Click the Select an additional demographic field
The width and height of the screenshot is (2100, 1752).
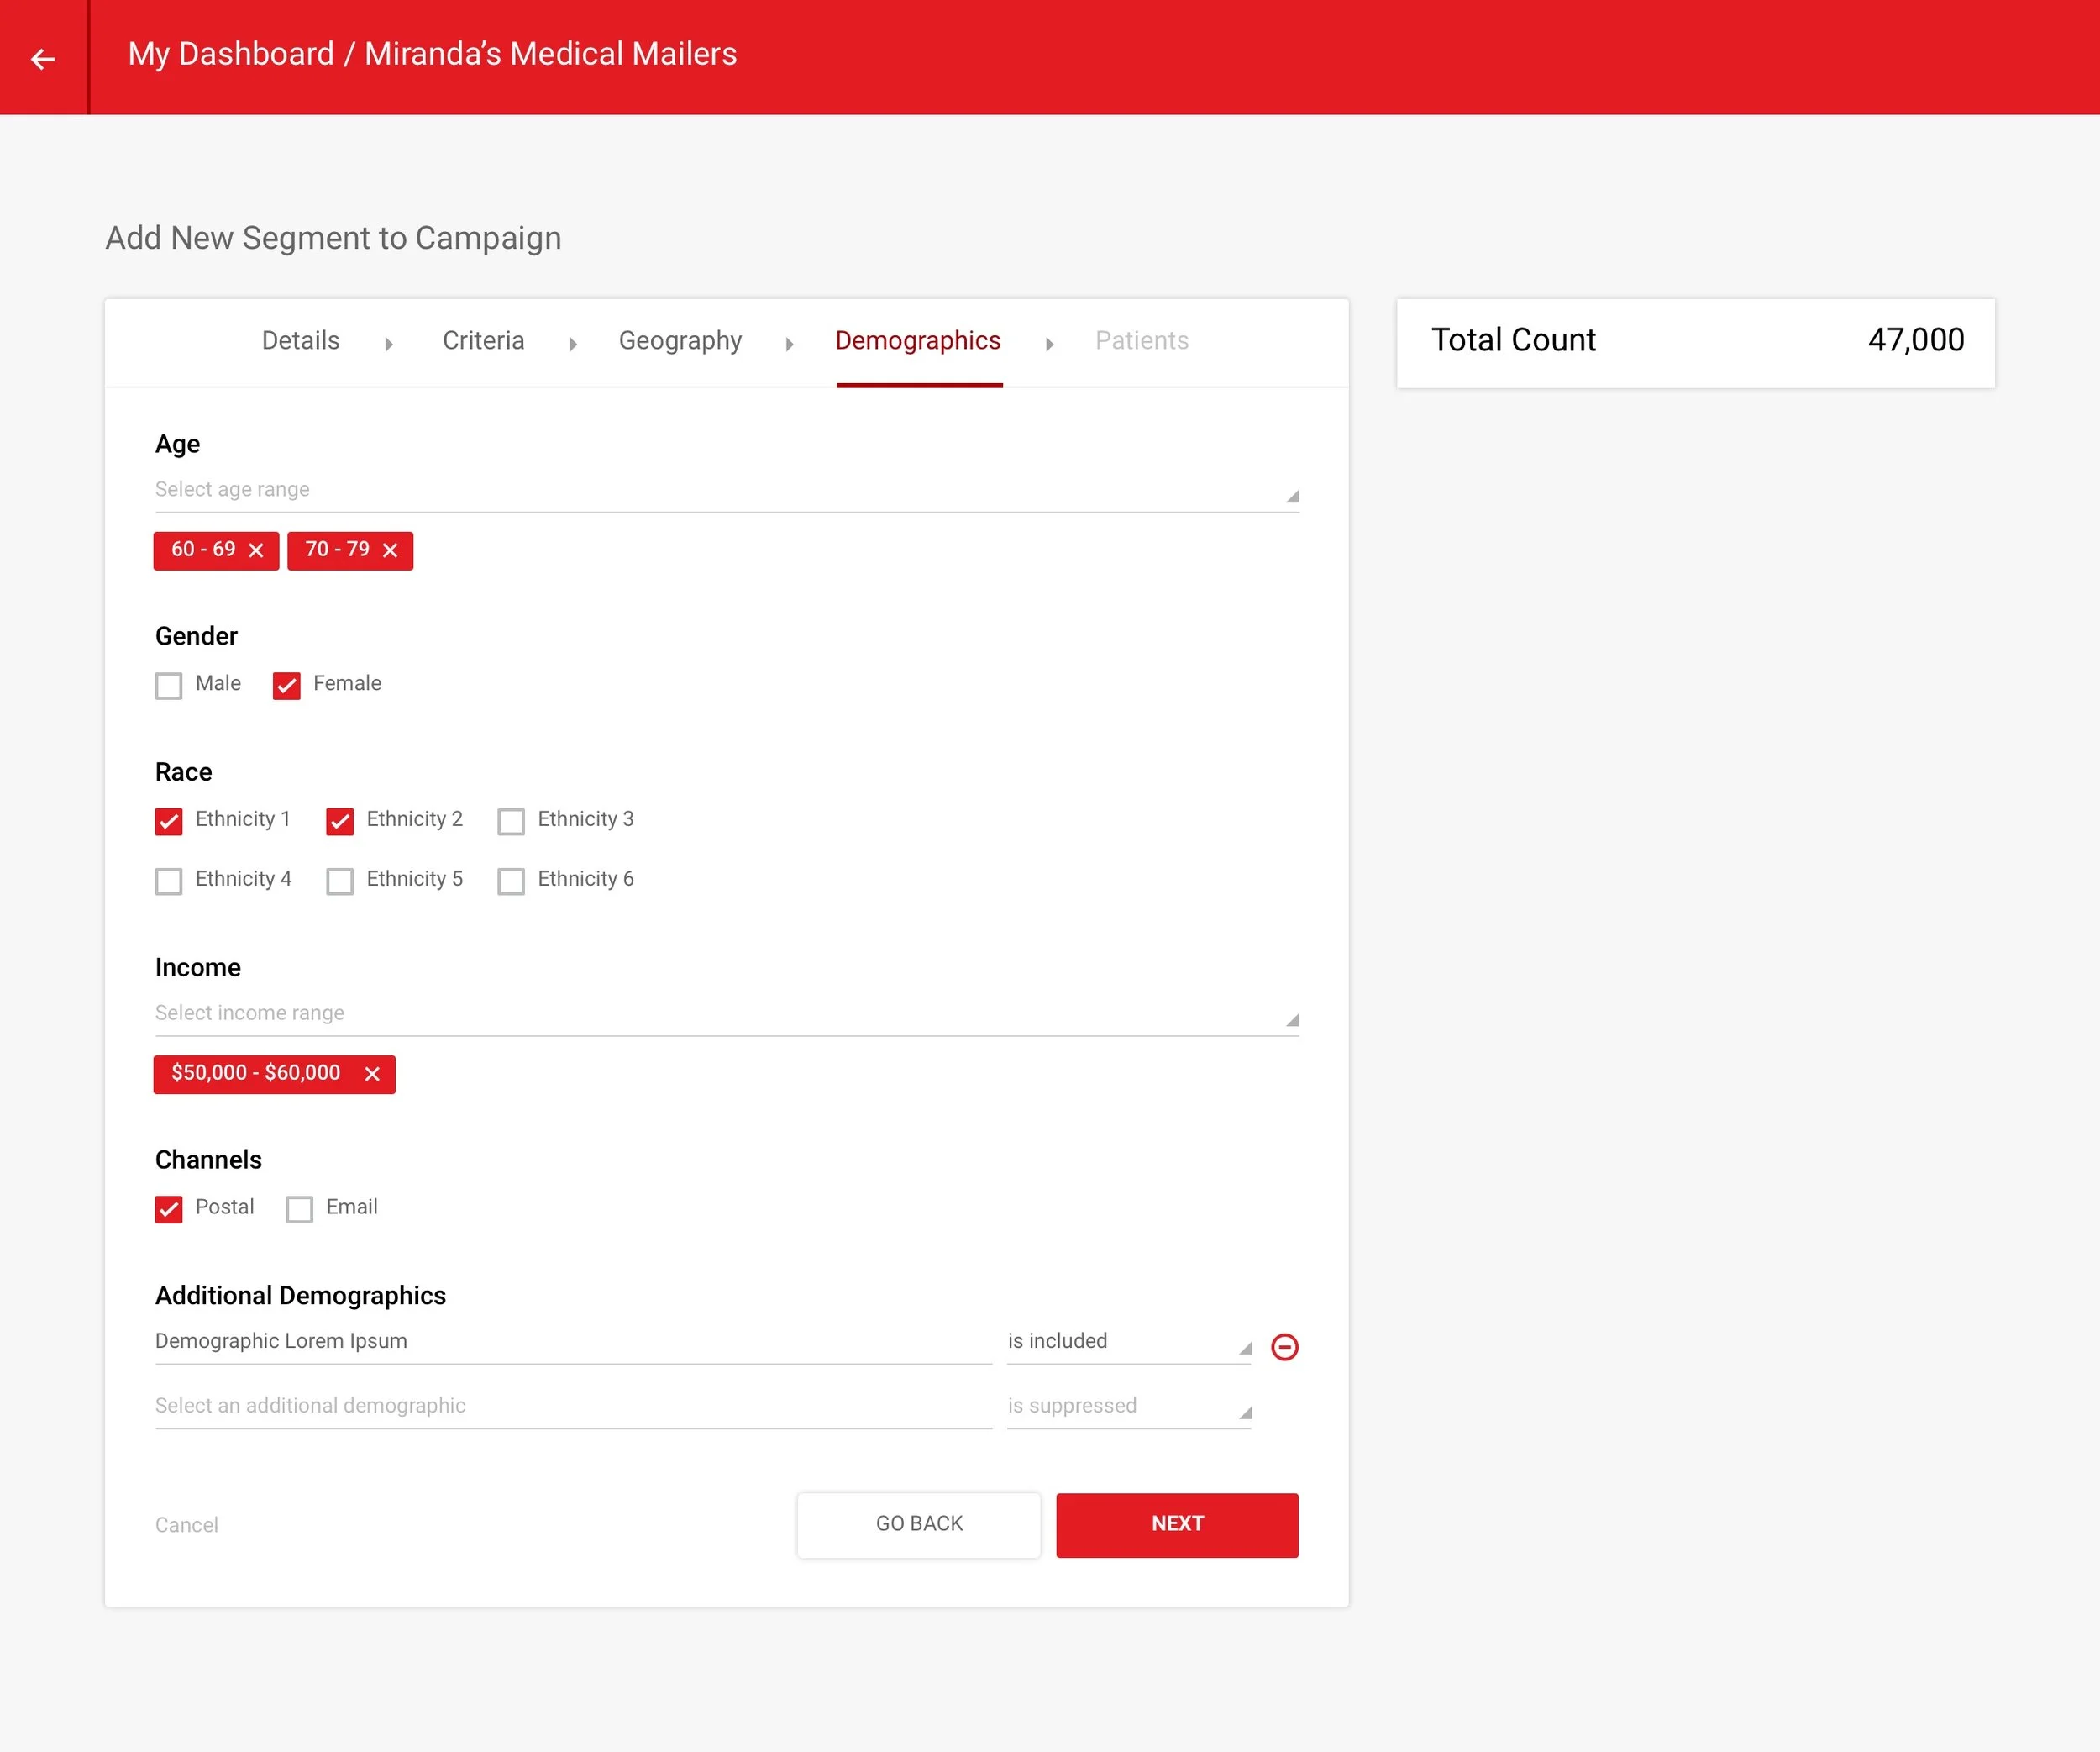[572, 1406]
